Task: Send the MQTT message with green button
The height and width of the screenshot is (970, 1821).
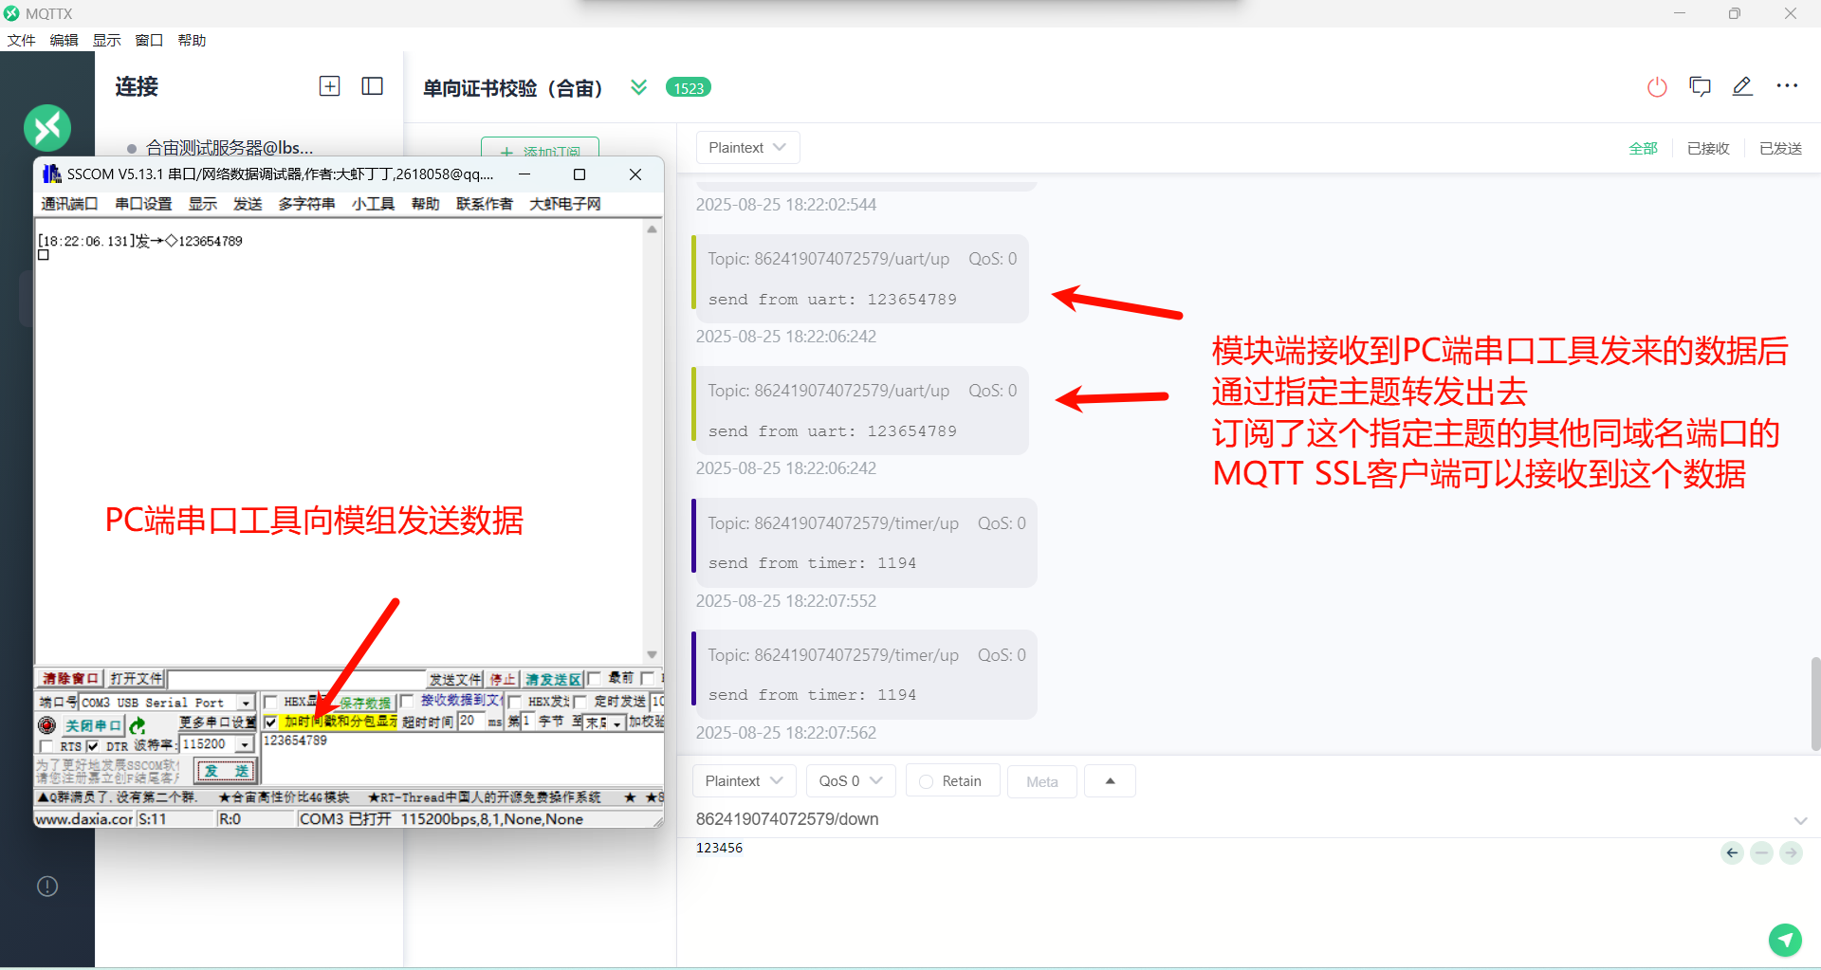Action: pyautogui.click(x=1785, y=940)
